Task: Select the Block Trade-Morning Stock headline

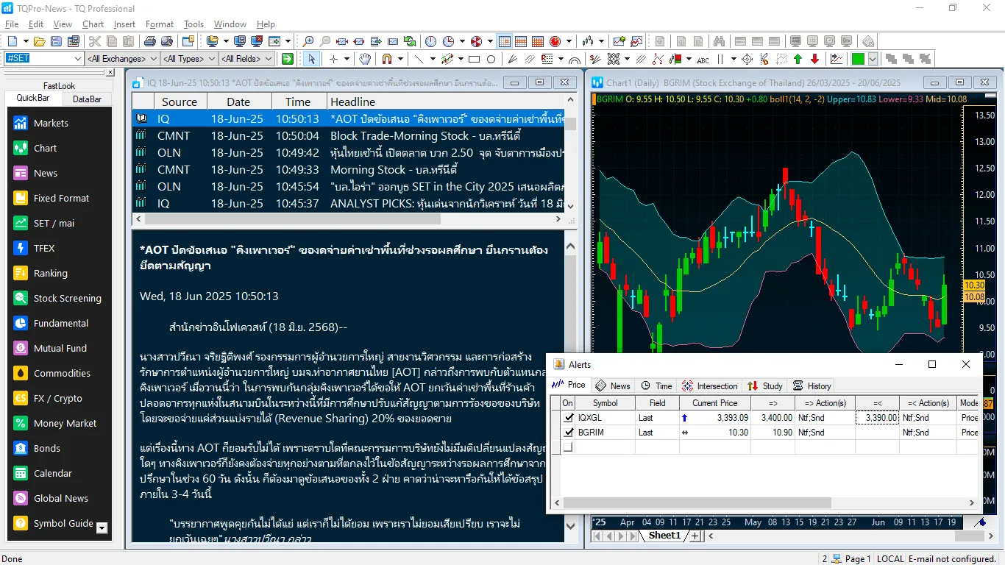Action: coord(425,135)
